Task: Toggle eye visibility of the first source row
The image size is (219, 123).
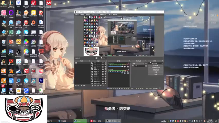Action: pos(103,63)
